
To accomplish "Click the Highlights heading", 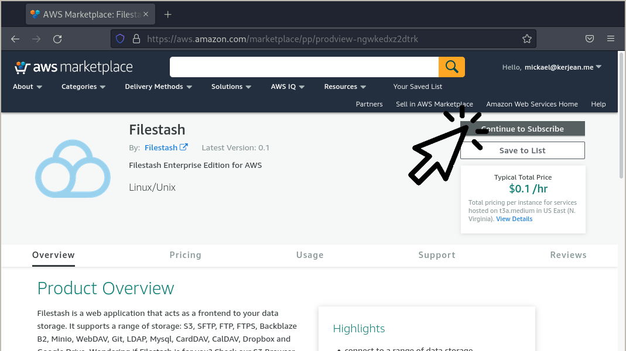I will point(359,329).
